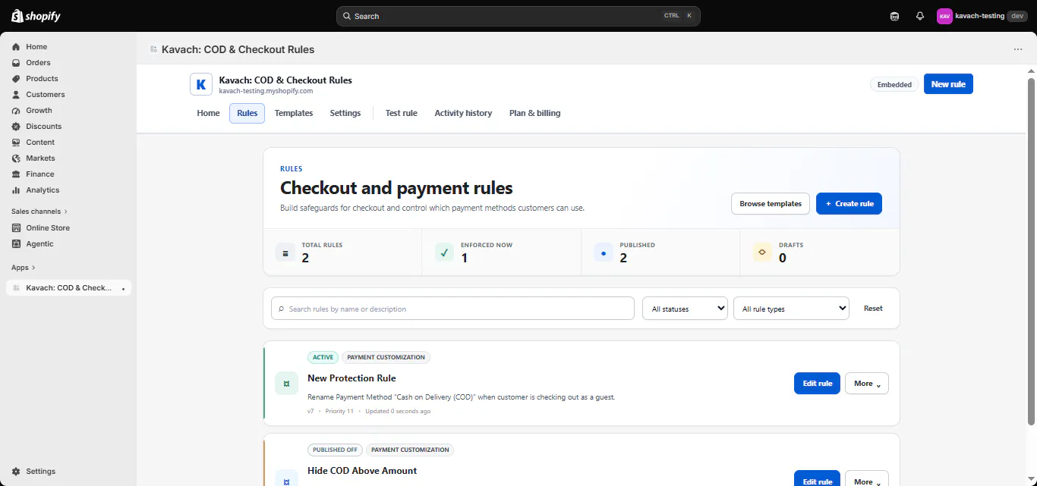
Task: Open More menu for Hide COD Above Amount
Action: pos(867,479)
